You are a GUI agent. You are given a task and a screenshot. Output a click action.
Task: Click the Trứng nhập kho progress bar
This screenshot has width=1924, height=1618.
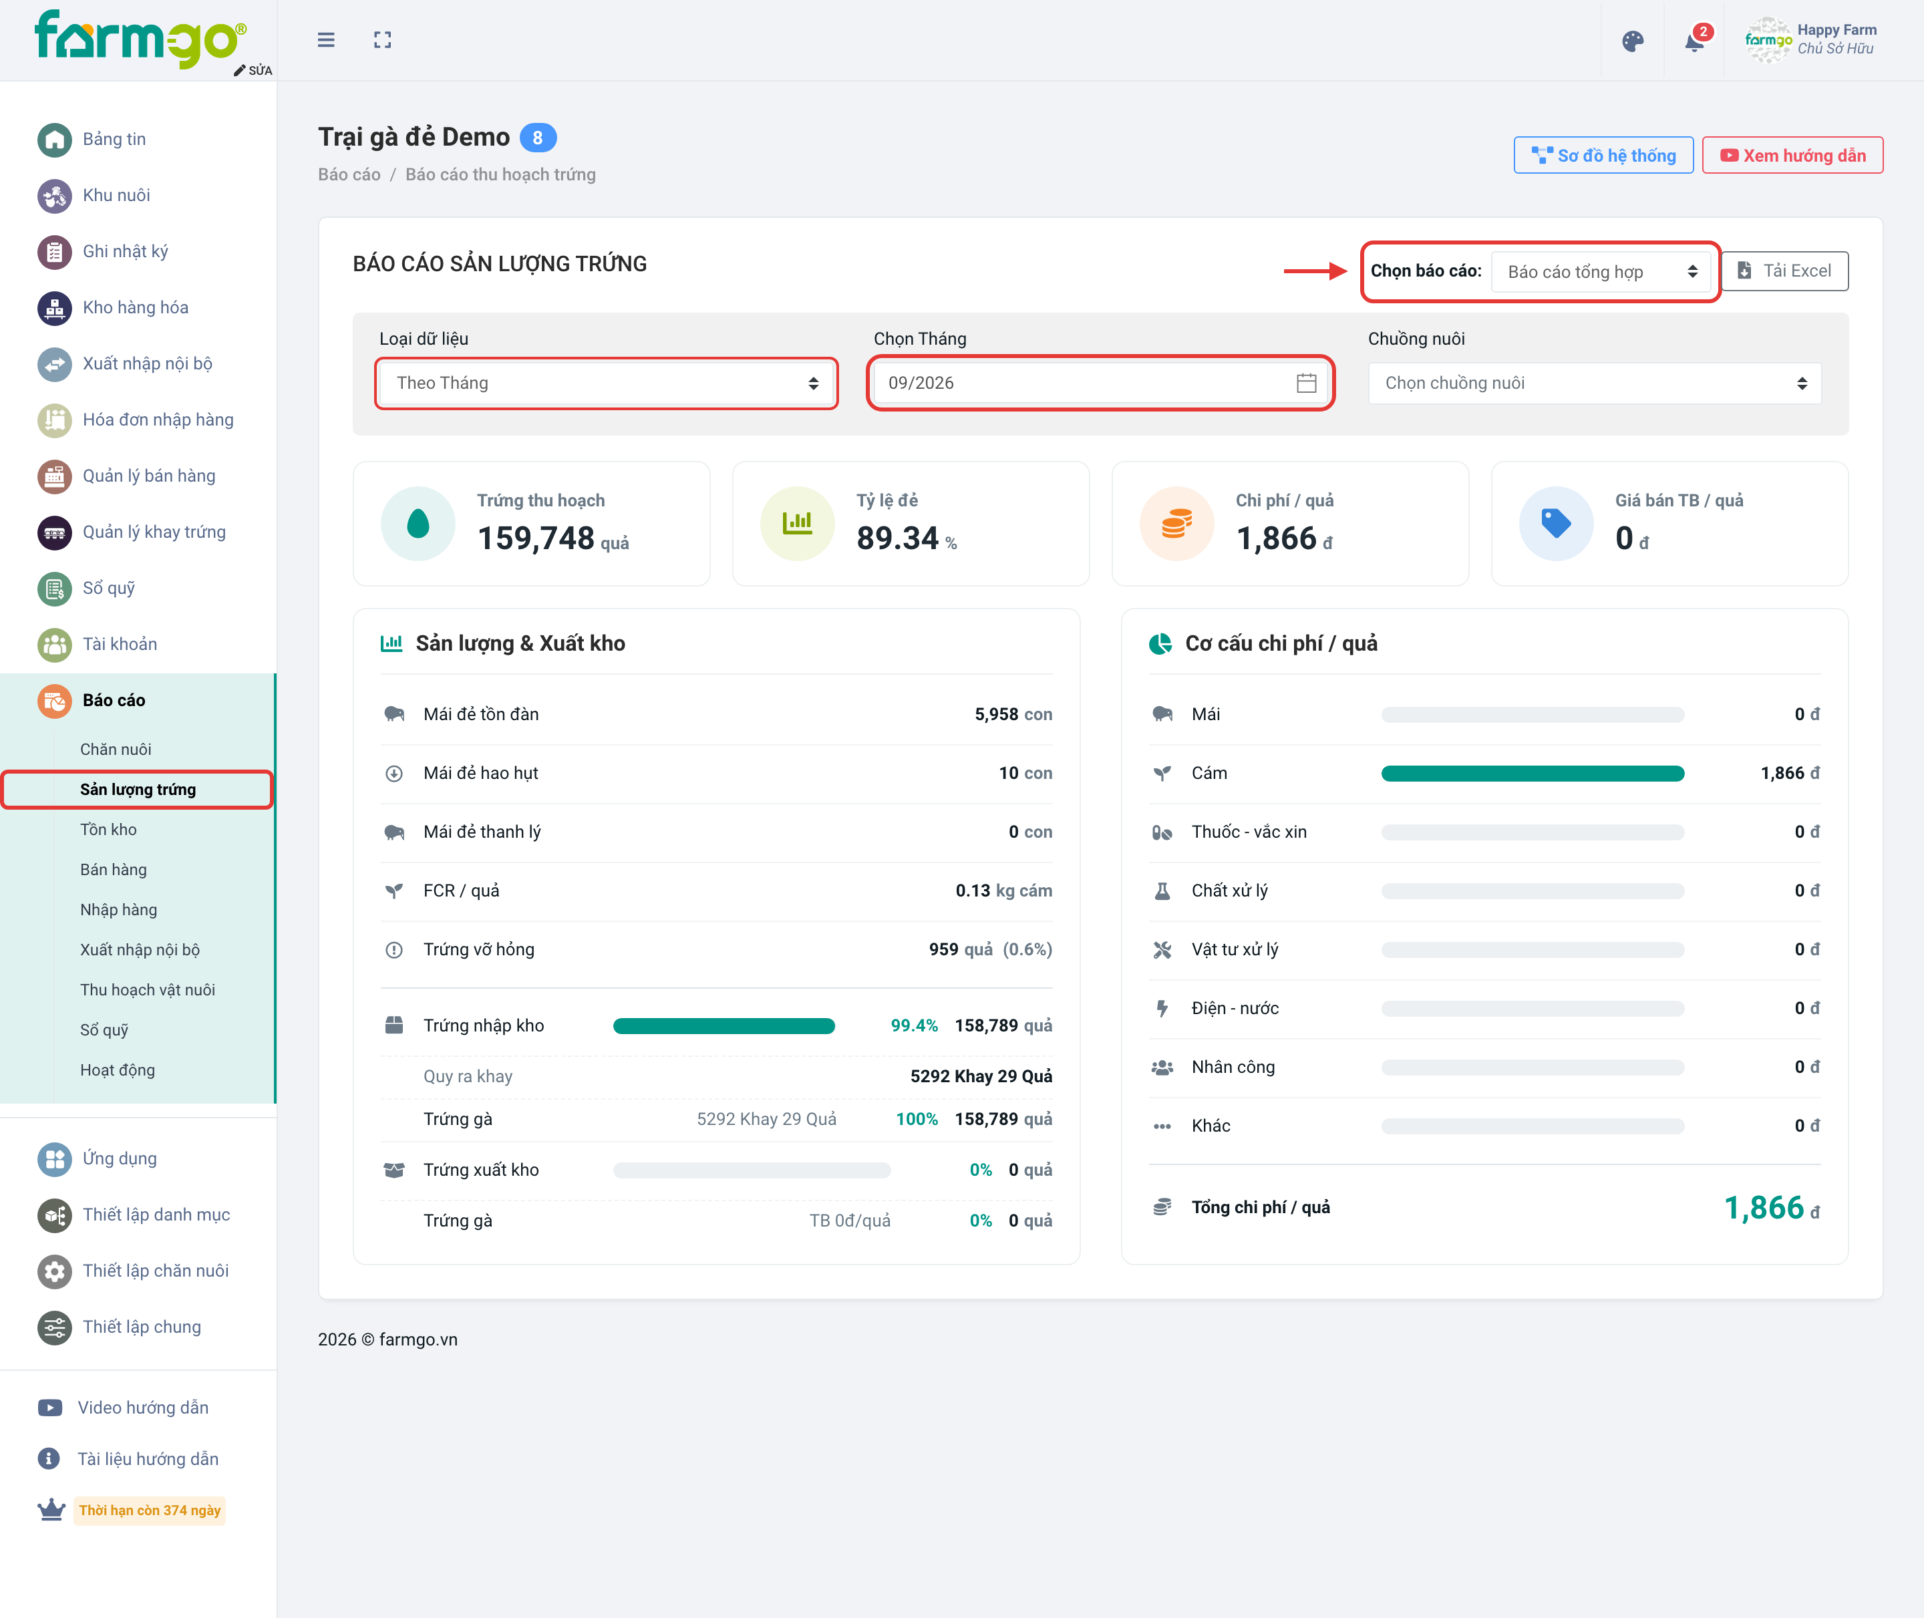724,1025
